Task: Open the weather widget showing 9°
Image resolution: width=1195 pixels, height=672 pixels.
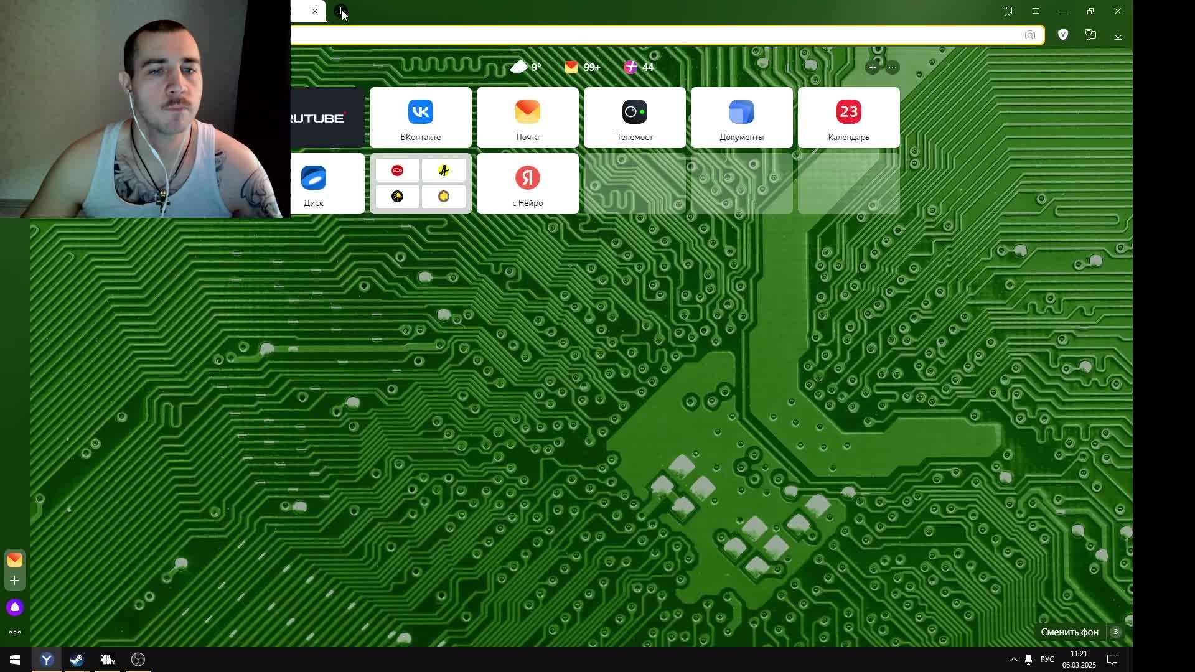Action: point(526,67)
